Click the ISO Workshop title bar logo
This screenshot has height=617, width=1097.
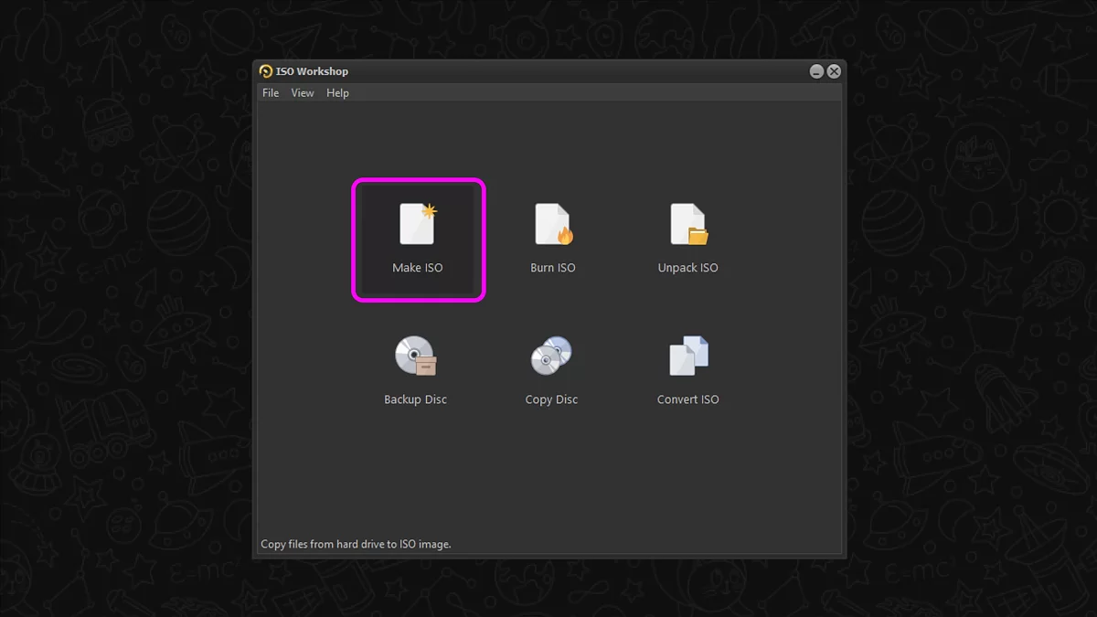coord(266,71)
